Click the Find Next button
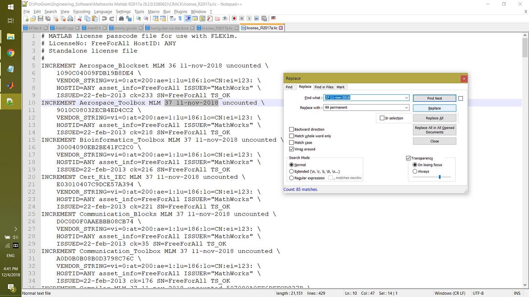The width and height of the screenshot is (529, 297). [435, 98]
